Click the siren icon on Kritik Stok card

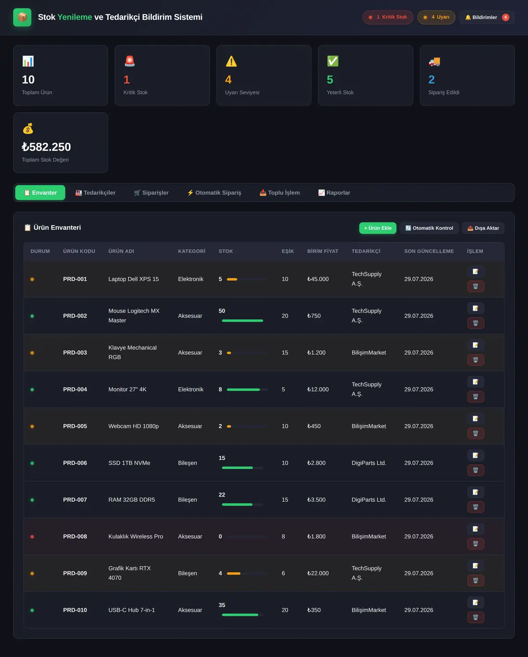coord(129,61)
